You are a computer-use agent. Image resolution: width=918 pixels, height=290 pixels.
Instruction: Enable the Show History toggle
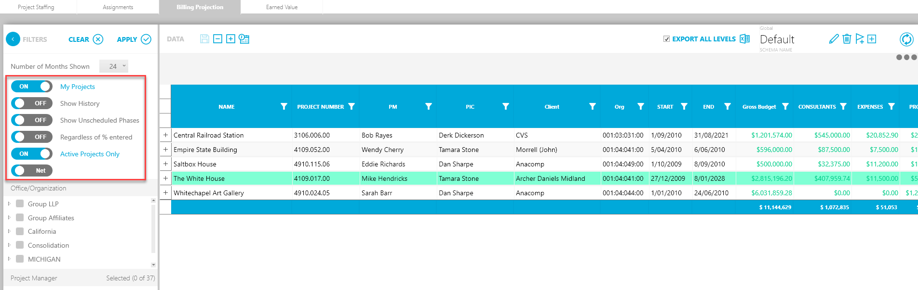32,103
